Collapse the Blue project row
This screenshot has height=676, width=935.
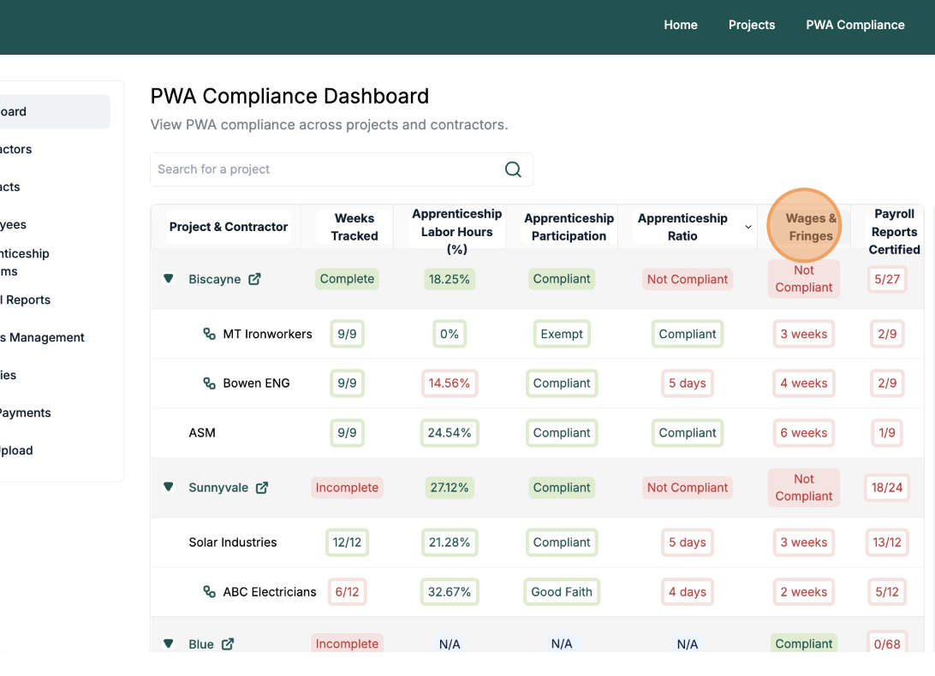click(169, 644)
